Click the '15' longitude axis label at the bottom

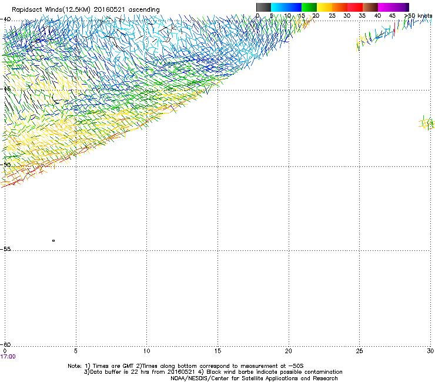[217, 351]
